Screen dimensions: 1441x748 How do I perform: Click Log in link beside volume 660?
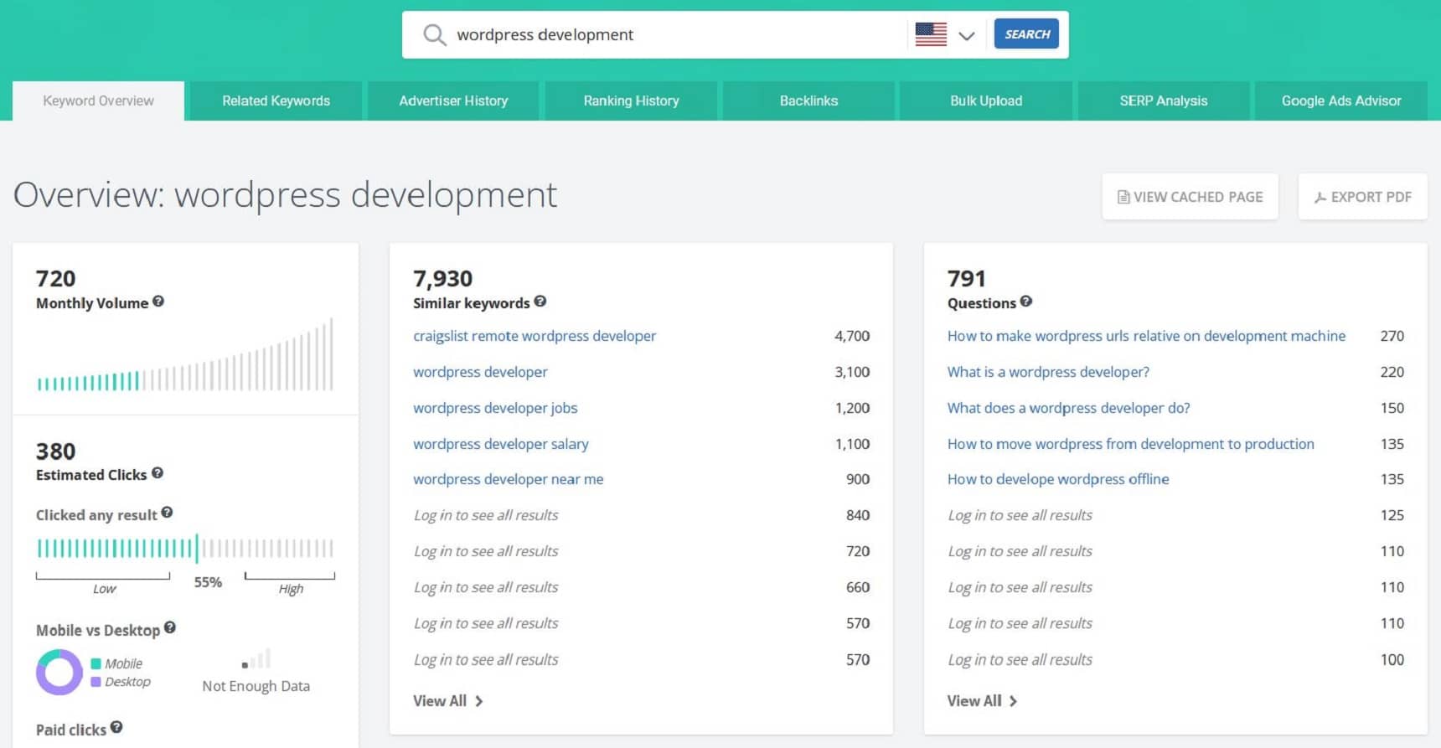point(486,587)
